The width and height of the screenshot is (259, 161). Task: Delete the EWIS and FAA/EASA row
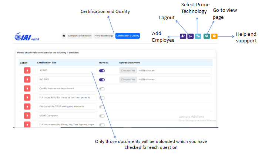point(27,106)
